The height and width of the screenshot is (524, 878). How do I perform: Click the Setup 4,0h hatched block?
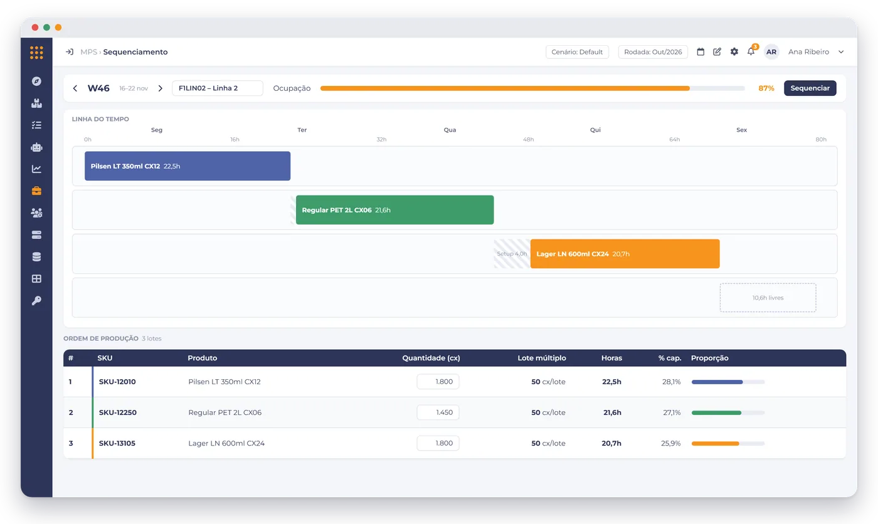click(x=512, y=254)
